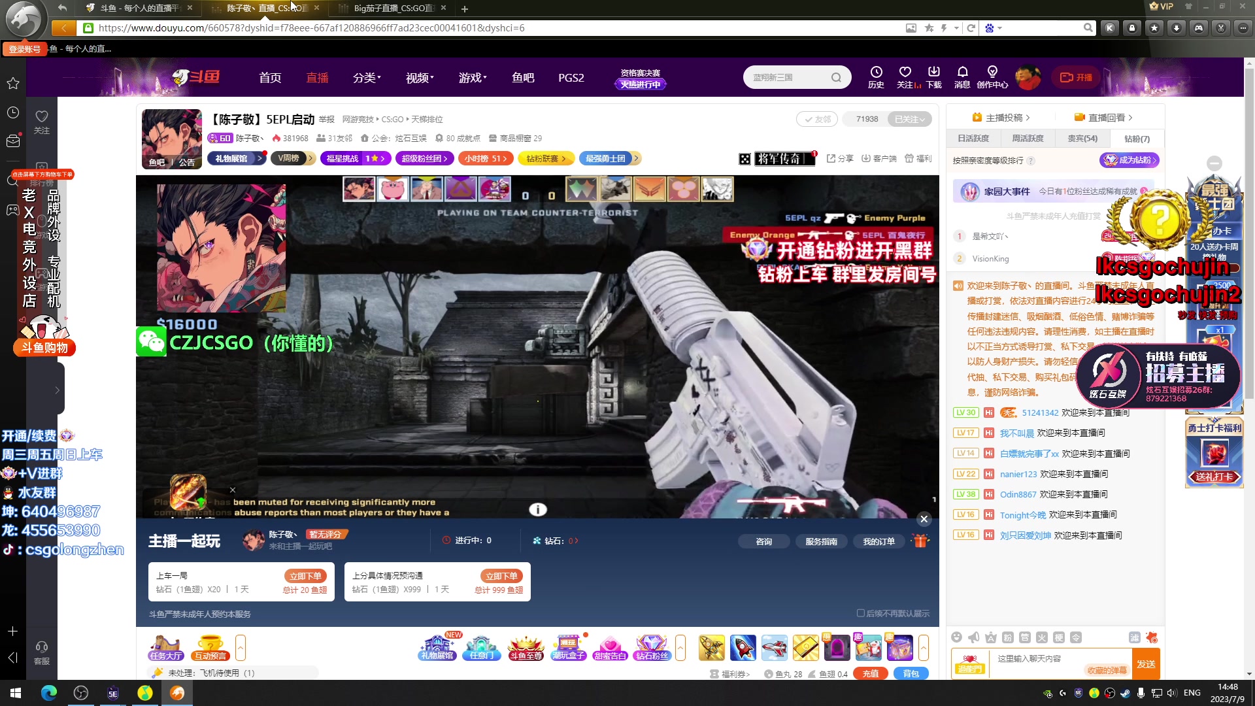The width and height of the screenshot is (1255, 706).
Task: Click the 粉 icon in chat toolbar
Action: coord(1008,637)
